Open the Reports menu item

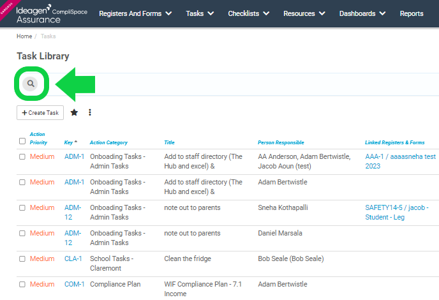412,13
